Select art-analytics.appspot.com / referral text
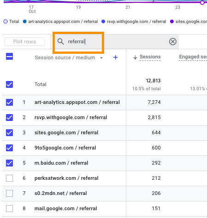The width and height of the screenshot is (207, 218). 77,102
